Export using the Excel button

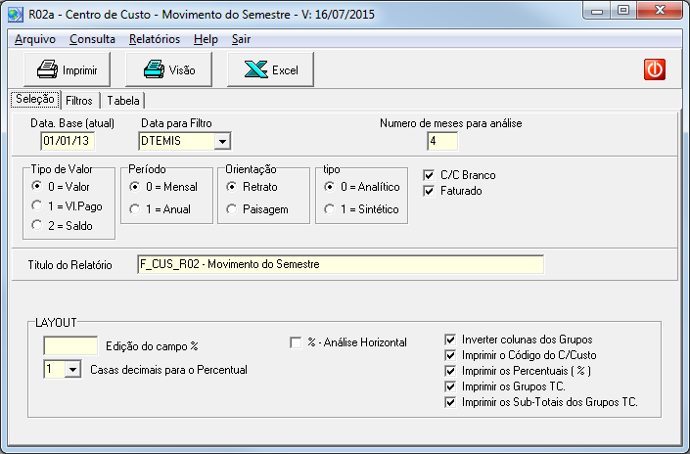[x=271, y=69]
